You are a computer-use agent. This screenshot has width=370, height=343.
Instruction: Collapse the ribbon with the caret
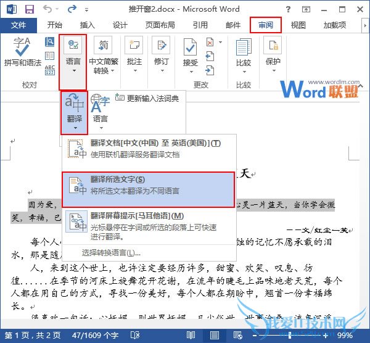click(361, 86)
